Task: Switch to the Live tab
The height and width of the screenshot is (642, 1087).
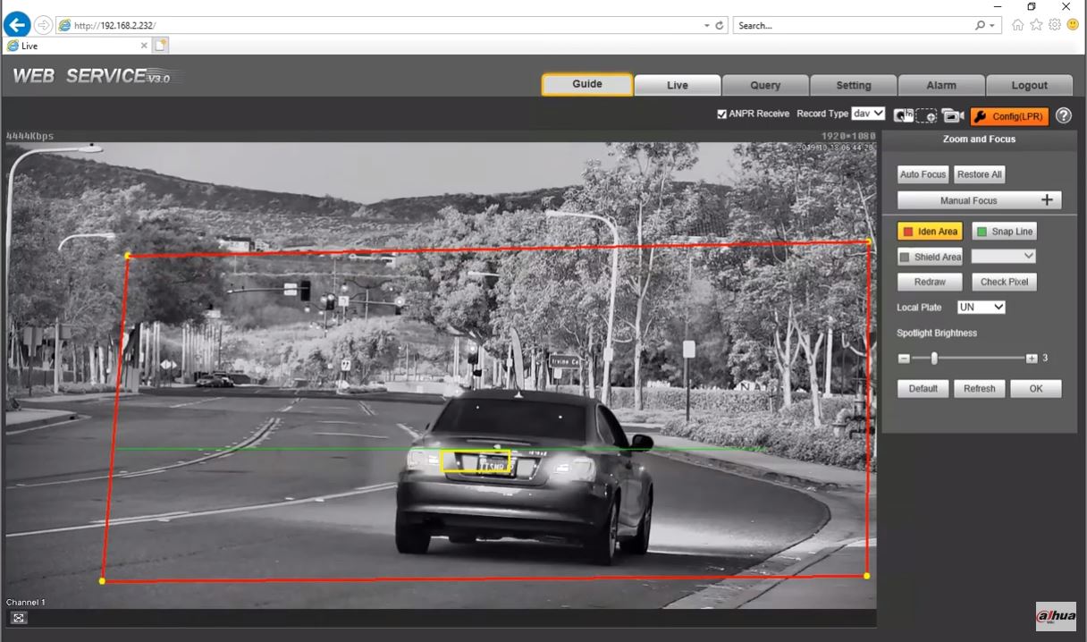Action: 678,85
